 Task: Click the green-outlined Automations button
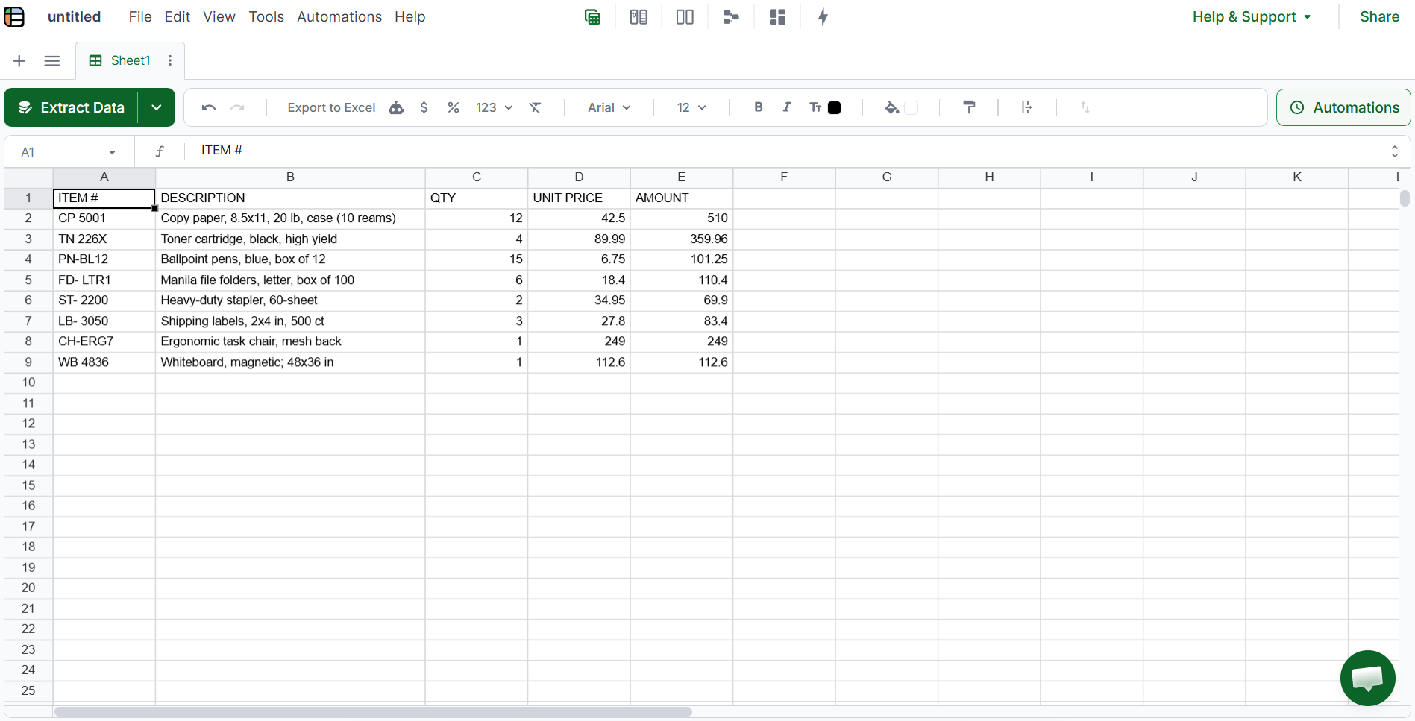[x=1343, y=107]
